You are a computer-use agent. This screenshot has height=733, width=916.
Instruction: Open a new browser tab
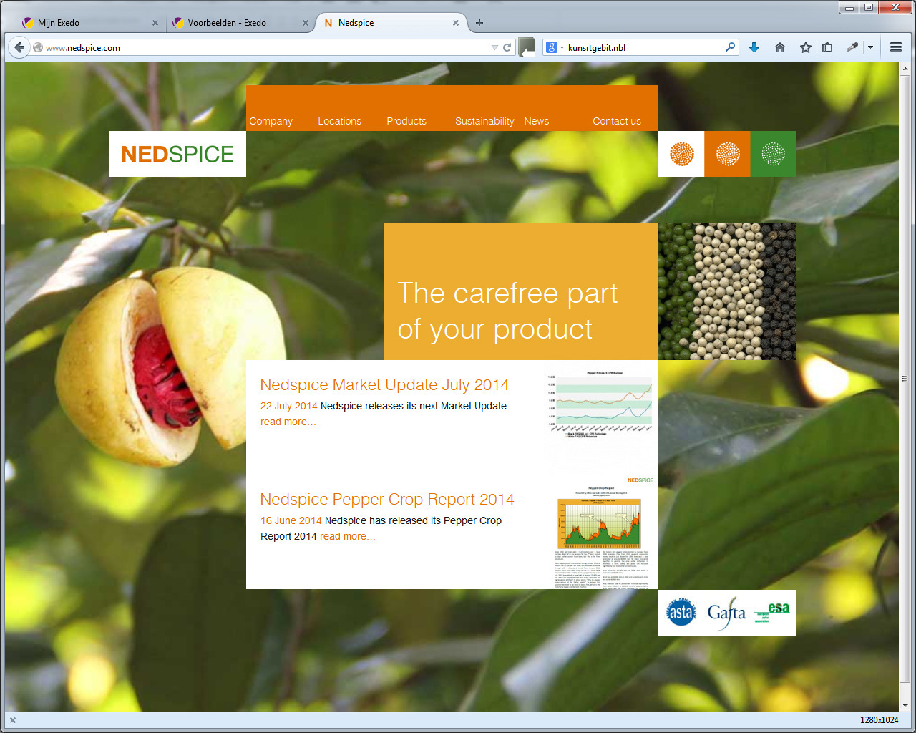(479, 23)
